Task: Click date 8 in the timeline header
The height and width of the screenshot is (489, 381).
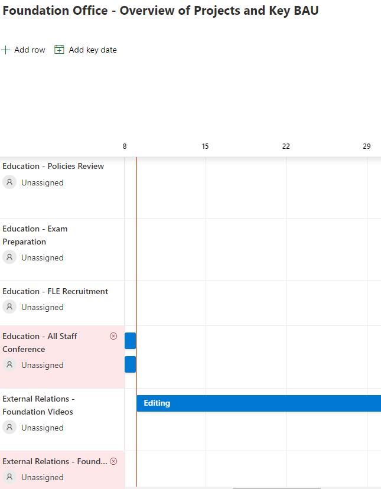Action: click(125, 146)
